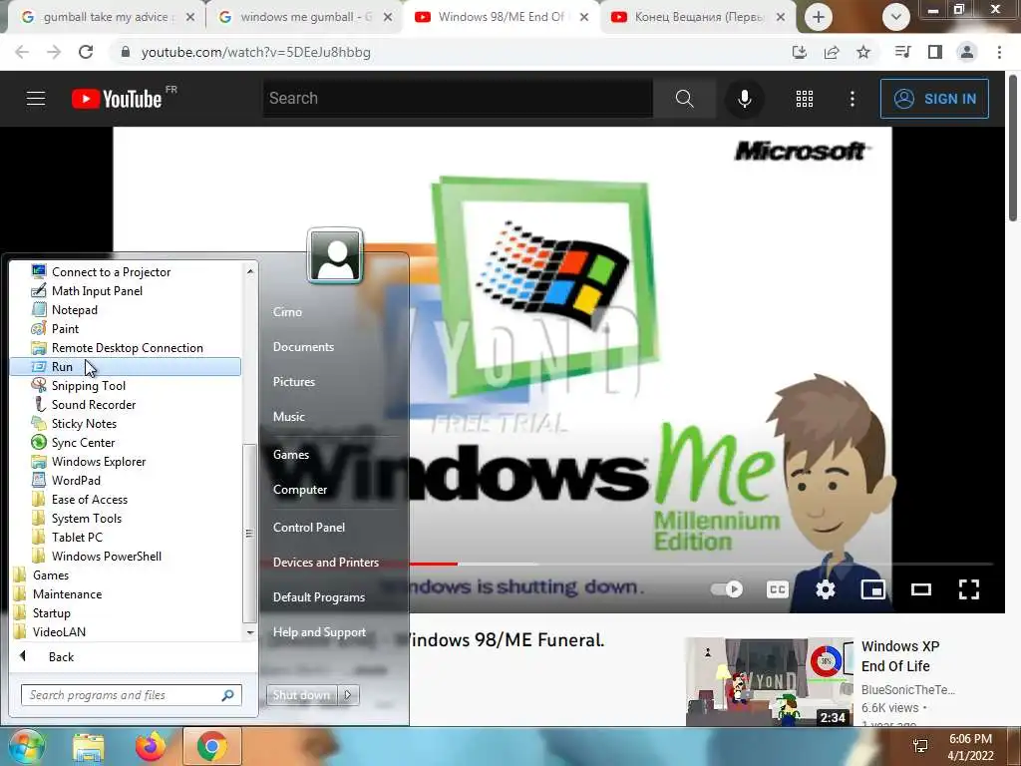Click the YouTube search field
Image resolution: width=1021 pixels, height=766 pixels.
pyautogui.click(x=458, y=99)
